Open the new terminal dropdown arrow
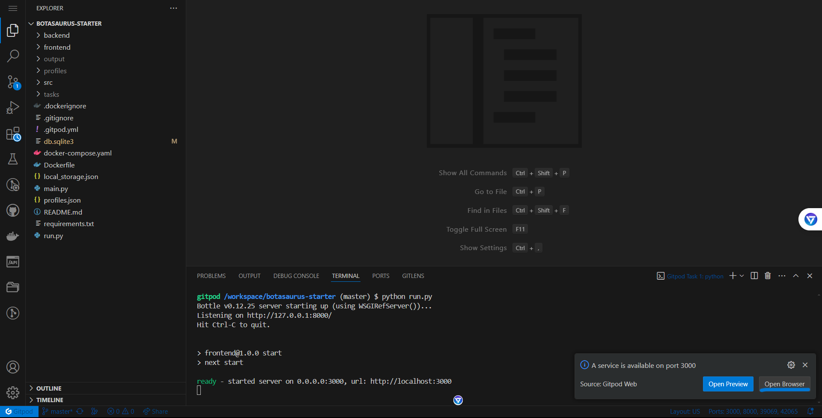 (741, 276)
